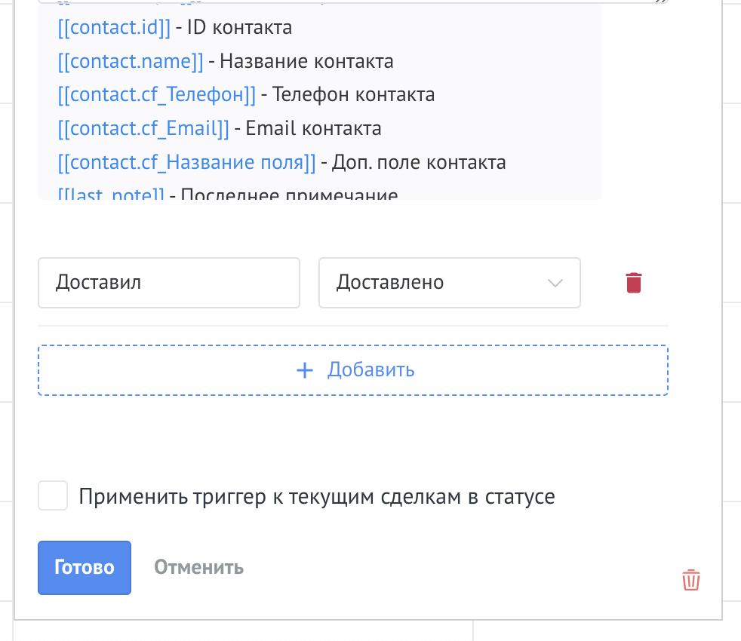Click the ID контакта description text
741x641 pixels.
pyautogui.click(x=240, y=27)
